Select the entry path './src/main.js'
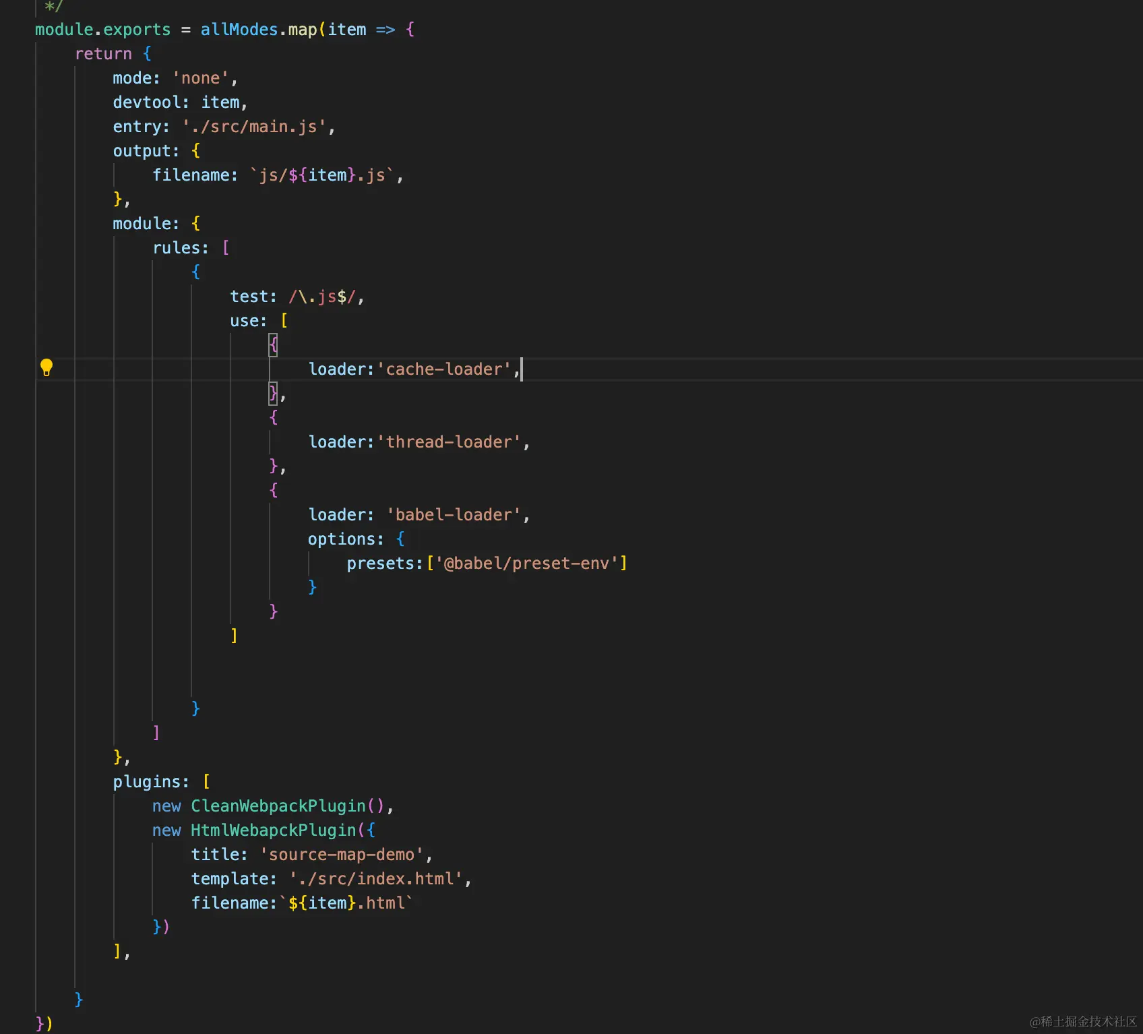The image size is (1143, 1034). click(254, 127)
